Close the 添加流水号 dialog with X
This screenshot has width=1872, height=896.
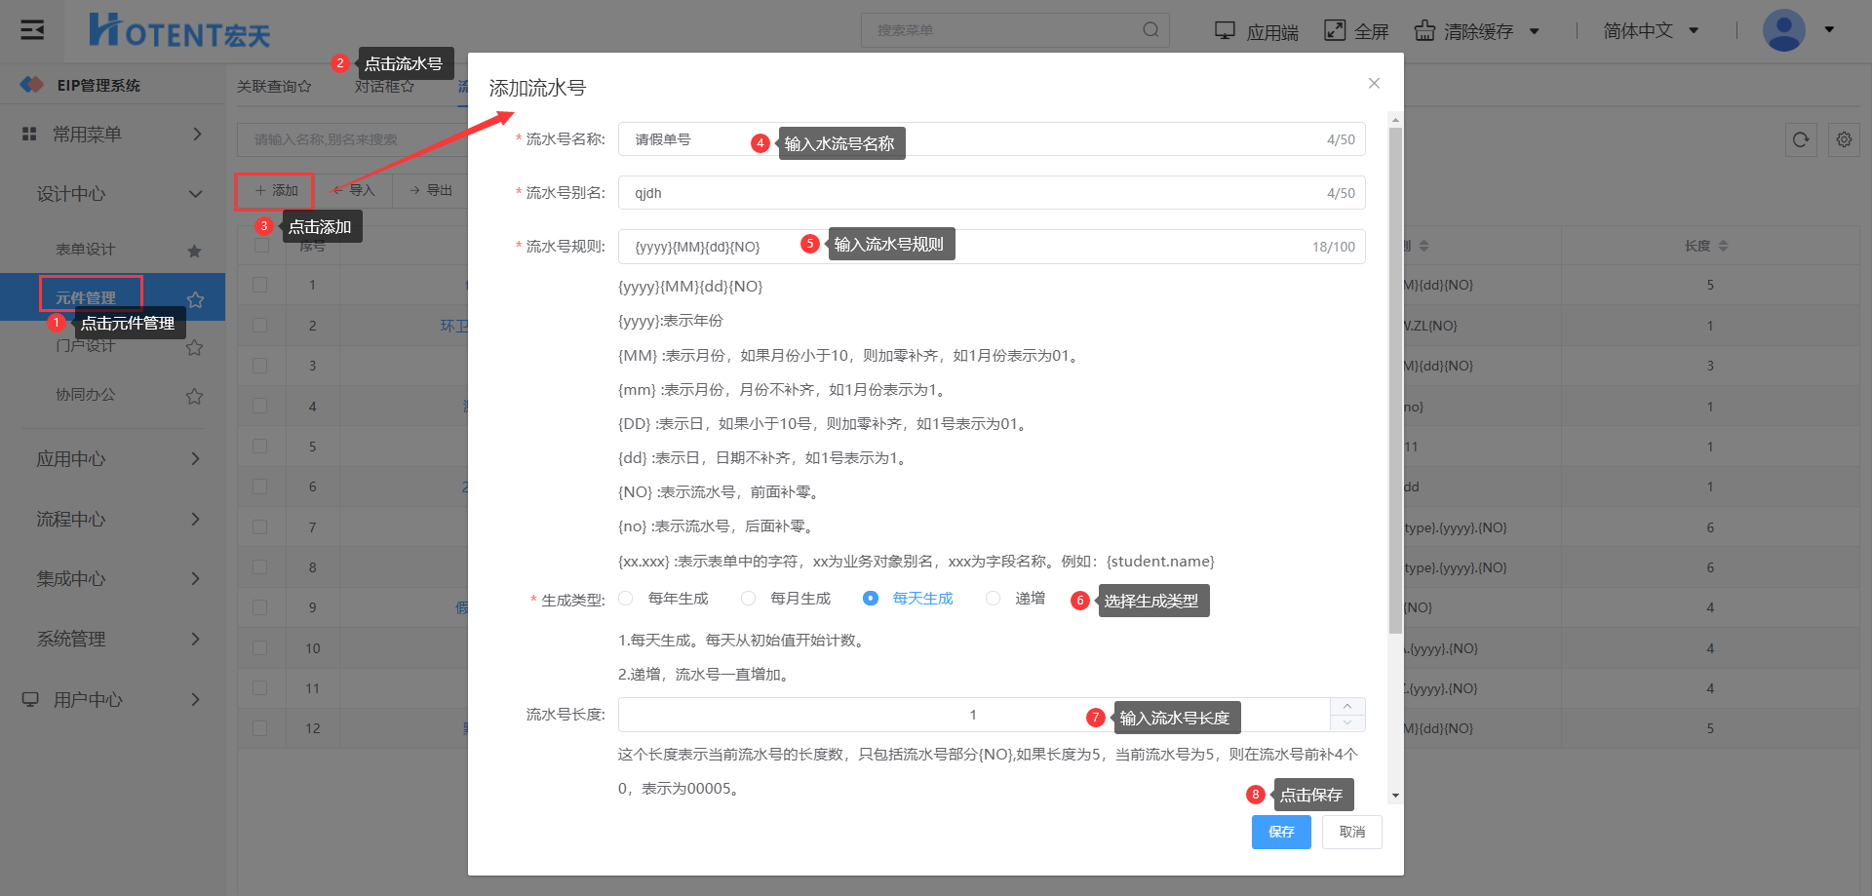[x=1374, y=84]
